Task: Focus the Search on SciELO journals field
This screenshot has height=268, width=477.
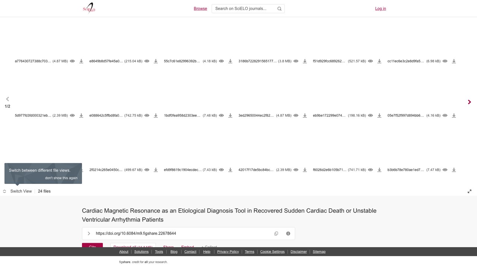Action: [x=248, y=9]
